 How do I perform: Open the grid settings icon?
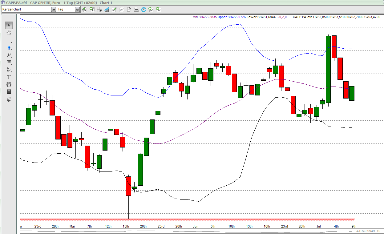99,10
